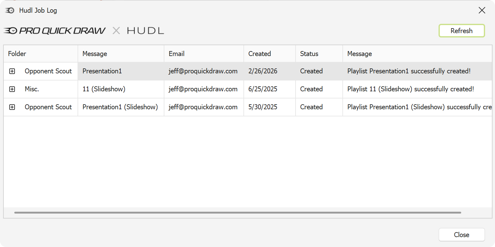Select the Presentation1 (Slideshow) cell
The width and height of the screenshot is (495, 247).
(x=120, y=107)
